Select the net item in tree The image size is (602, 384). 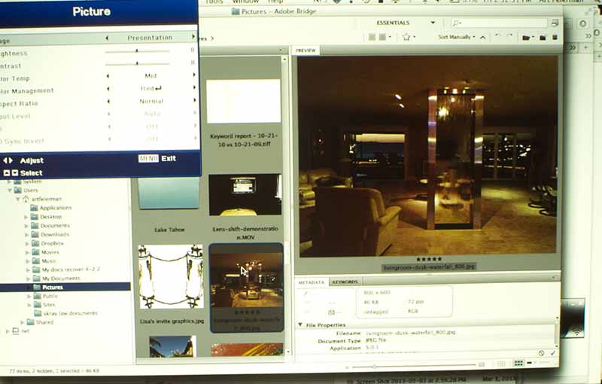click(21, 331)
